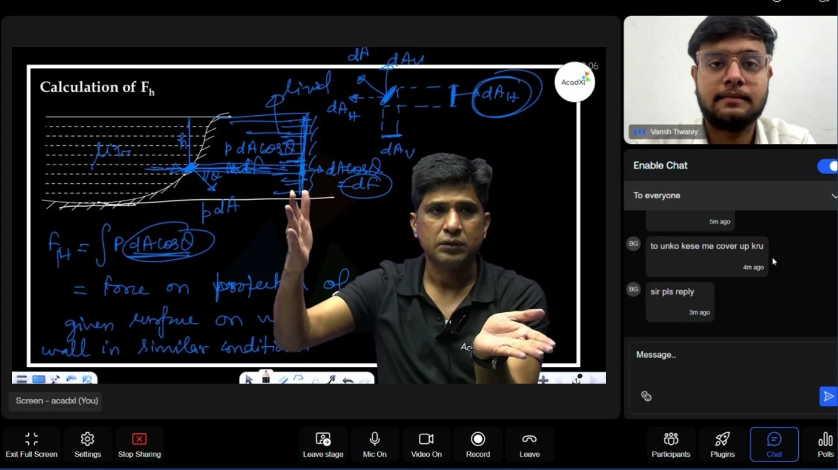Viewport: 838px width, 470px height.
Task: Choose the shape drawing tool
Action: point(299,379)
